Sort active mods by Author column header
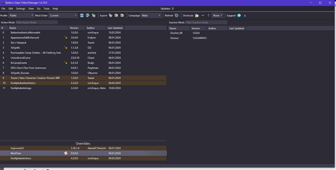Viewport: 336px width, 170px height. click(x=96, y=28)
